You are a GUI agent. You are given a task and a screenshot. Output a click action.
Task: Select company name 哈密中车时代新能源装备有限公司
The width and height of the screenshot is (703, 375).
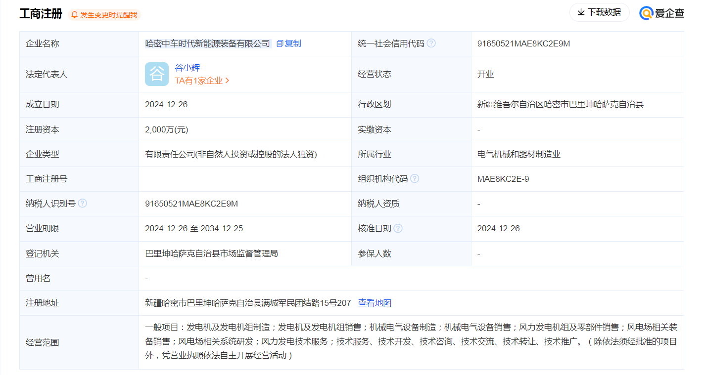coord(208,43)
